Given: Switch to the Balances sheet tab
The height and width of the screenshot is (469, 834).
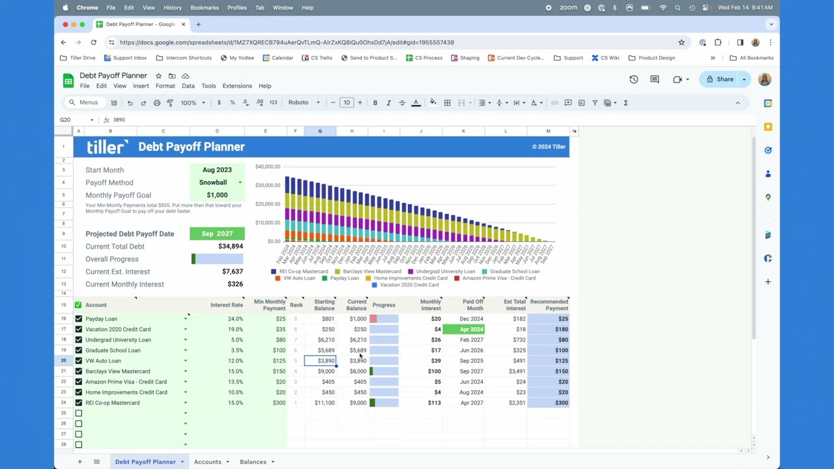Looking at the screenshot, I should 253,462.
